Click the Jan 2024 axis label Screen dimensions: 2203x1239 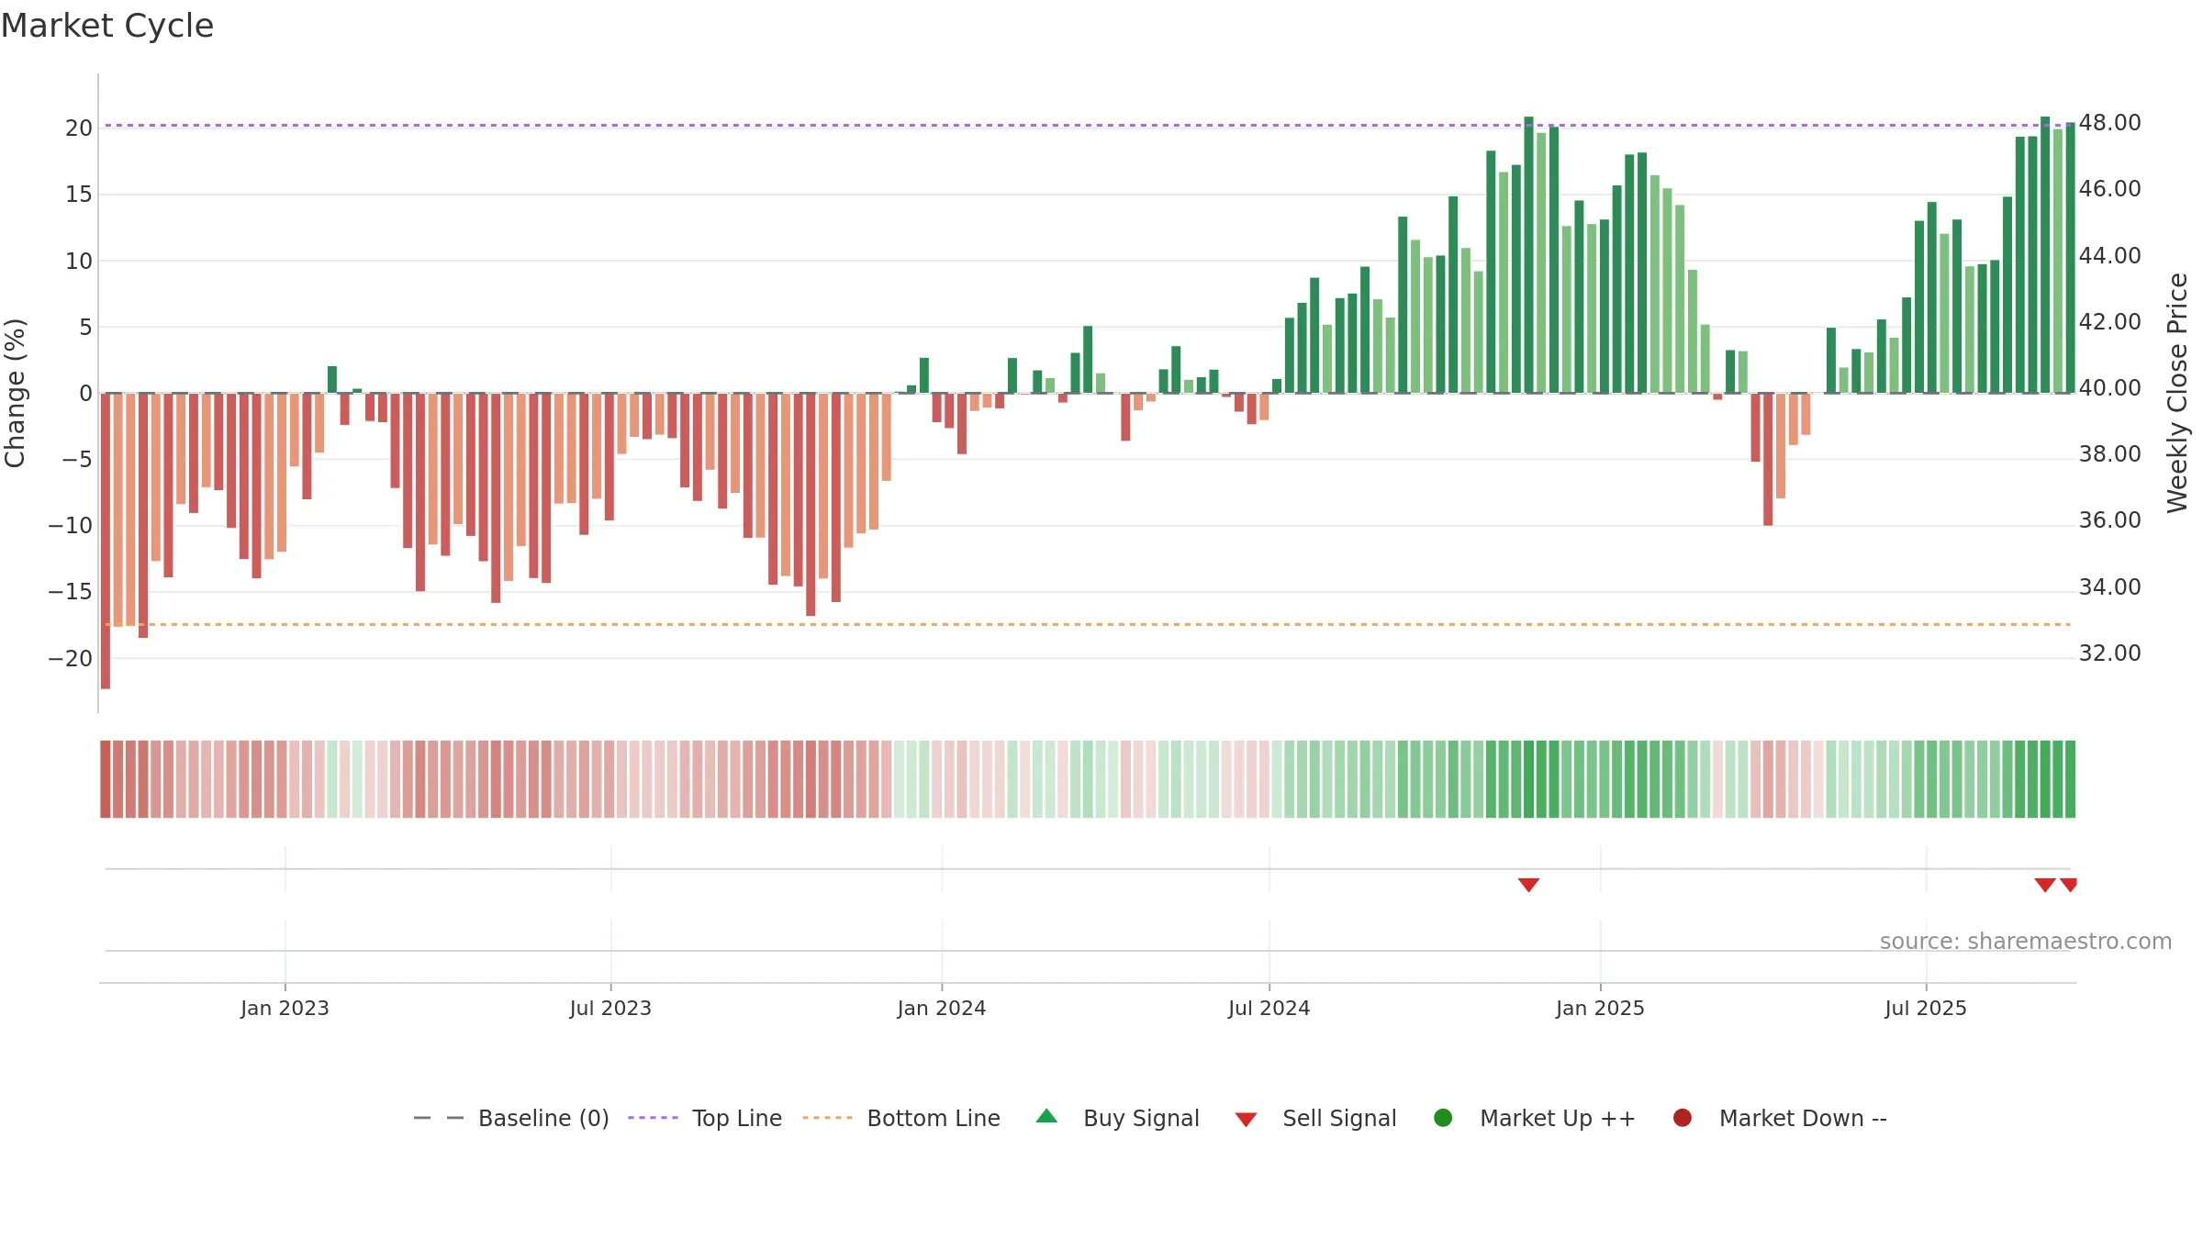tap(942, 1008)
